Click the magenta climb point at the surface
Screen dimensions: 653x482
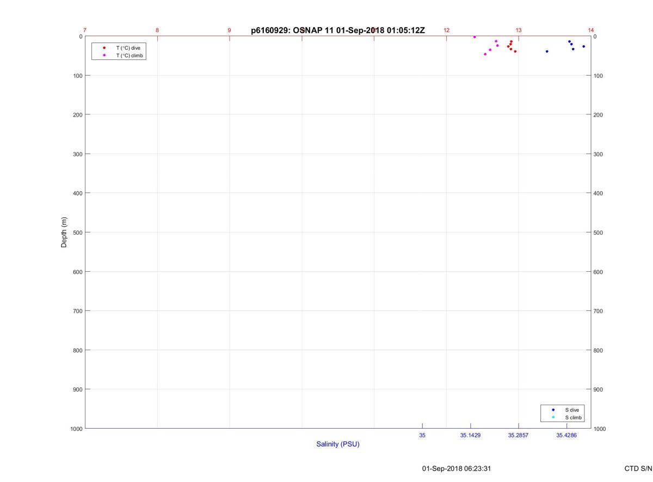coord(475,37)
